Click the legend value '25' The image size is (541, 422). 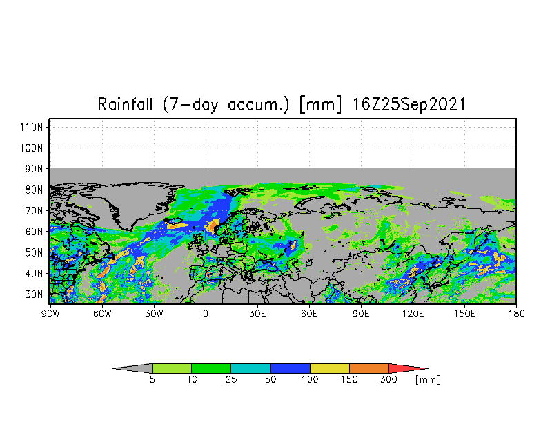231,379
